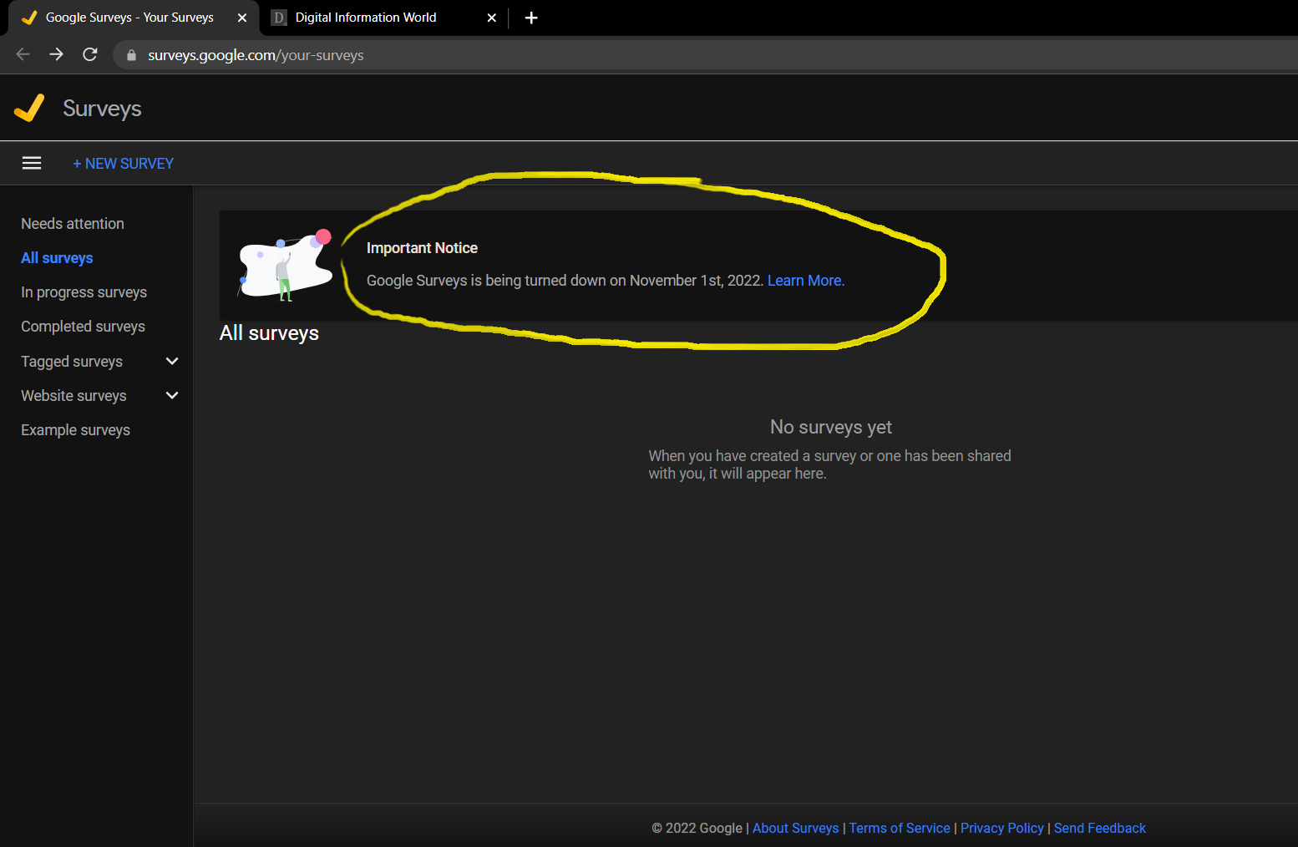Show Completed surveys

pos(83,327)
